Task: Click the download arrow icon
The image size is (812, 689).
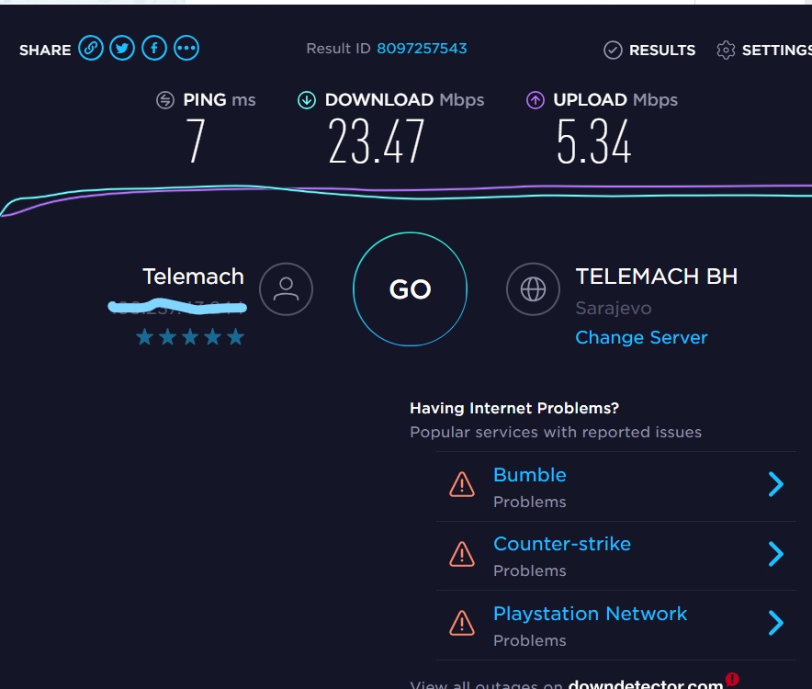Action: tap(307, 100)
